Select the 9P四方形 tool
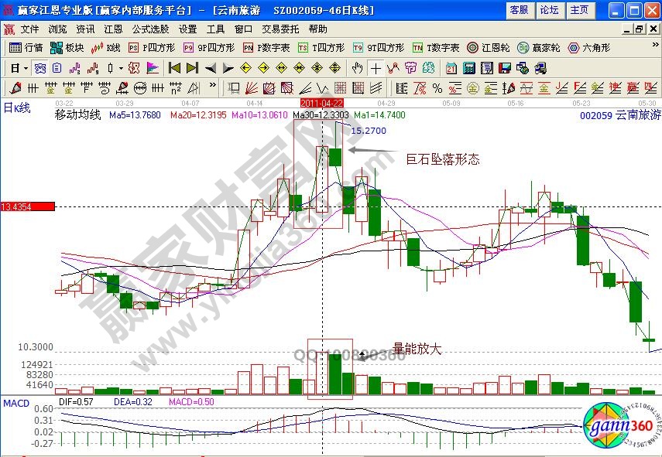This screenshot has height=457, width=662. pyautogui.click(x=209, y=48)
